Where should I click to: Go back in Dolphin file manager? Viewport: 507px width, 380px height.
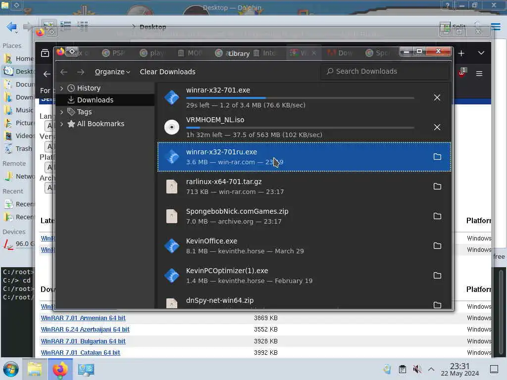click(x=12, y=27)
